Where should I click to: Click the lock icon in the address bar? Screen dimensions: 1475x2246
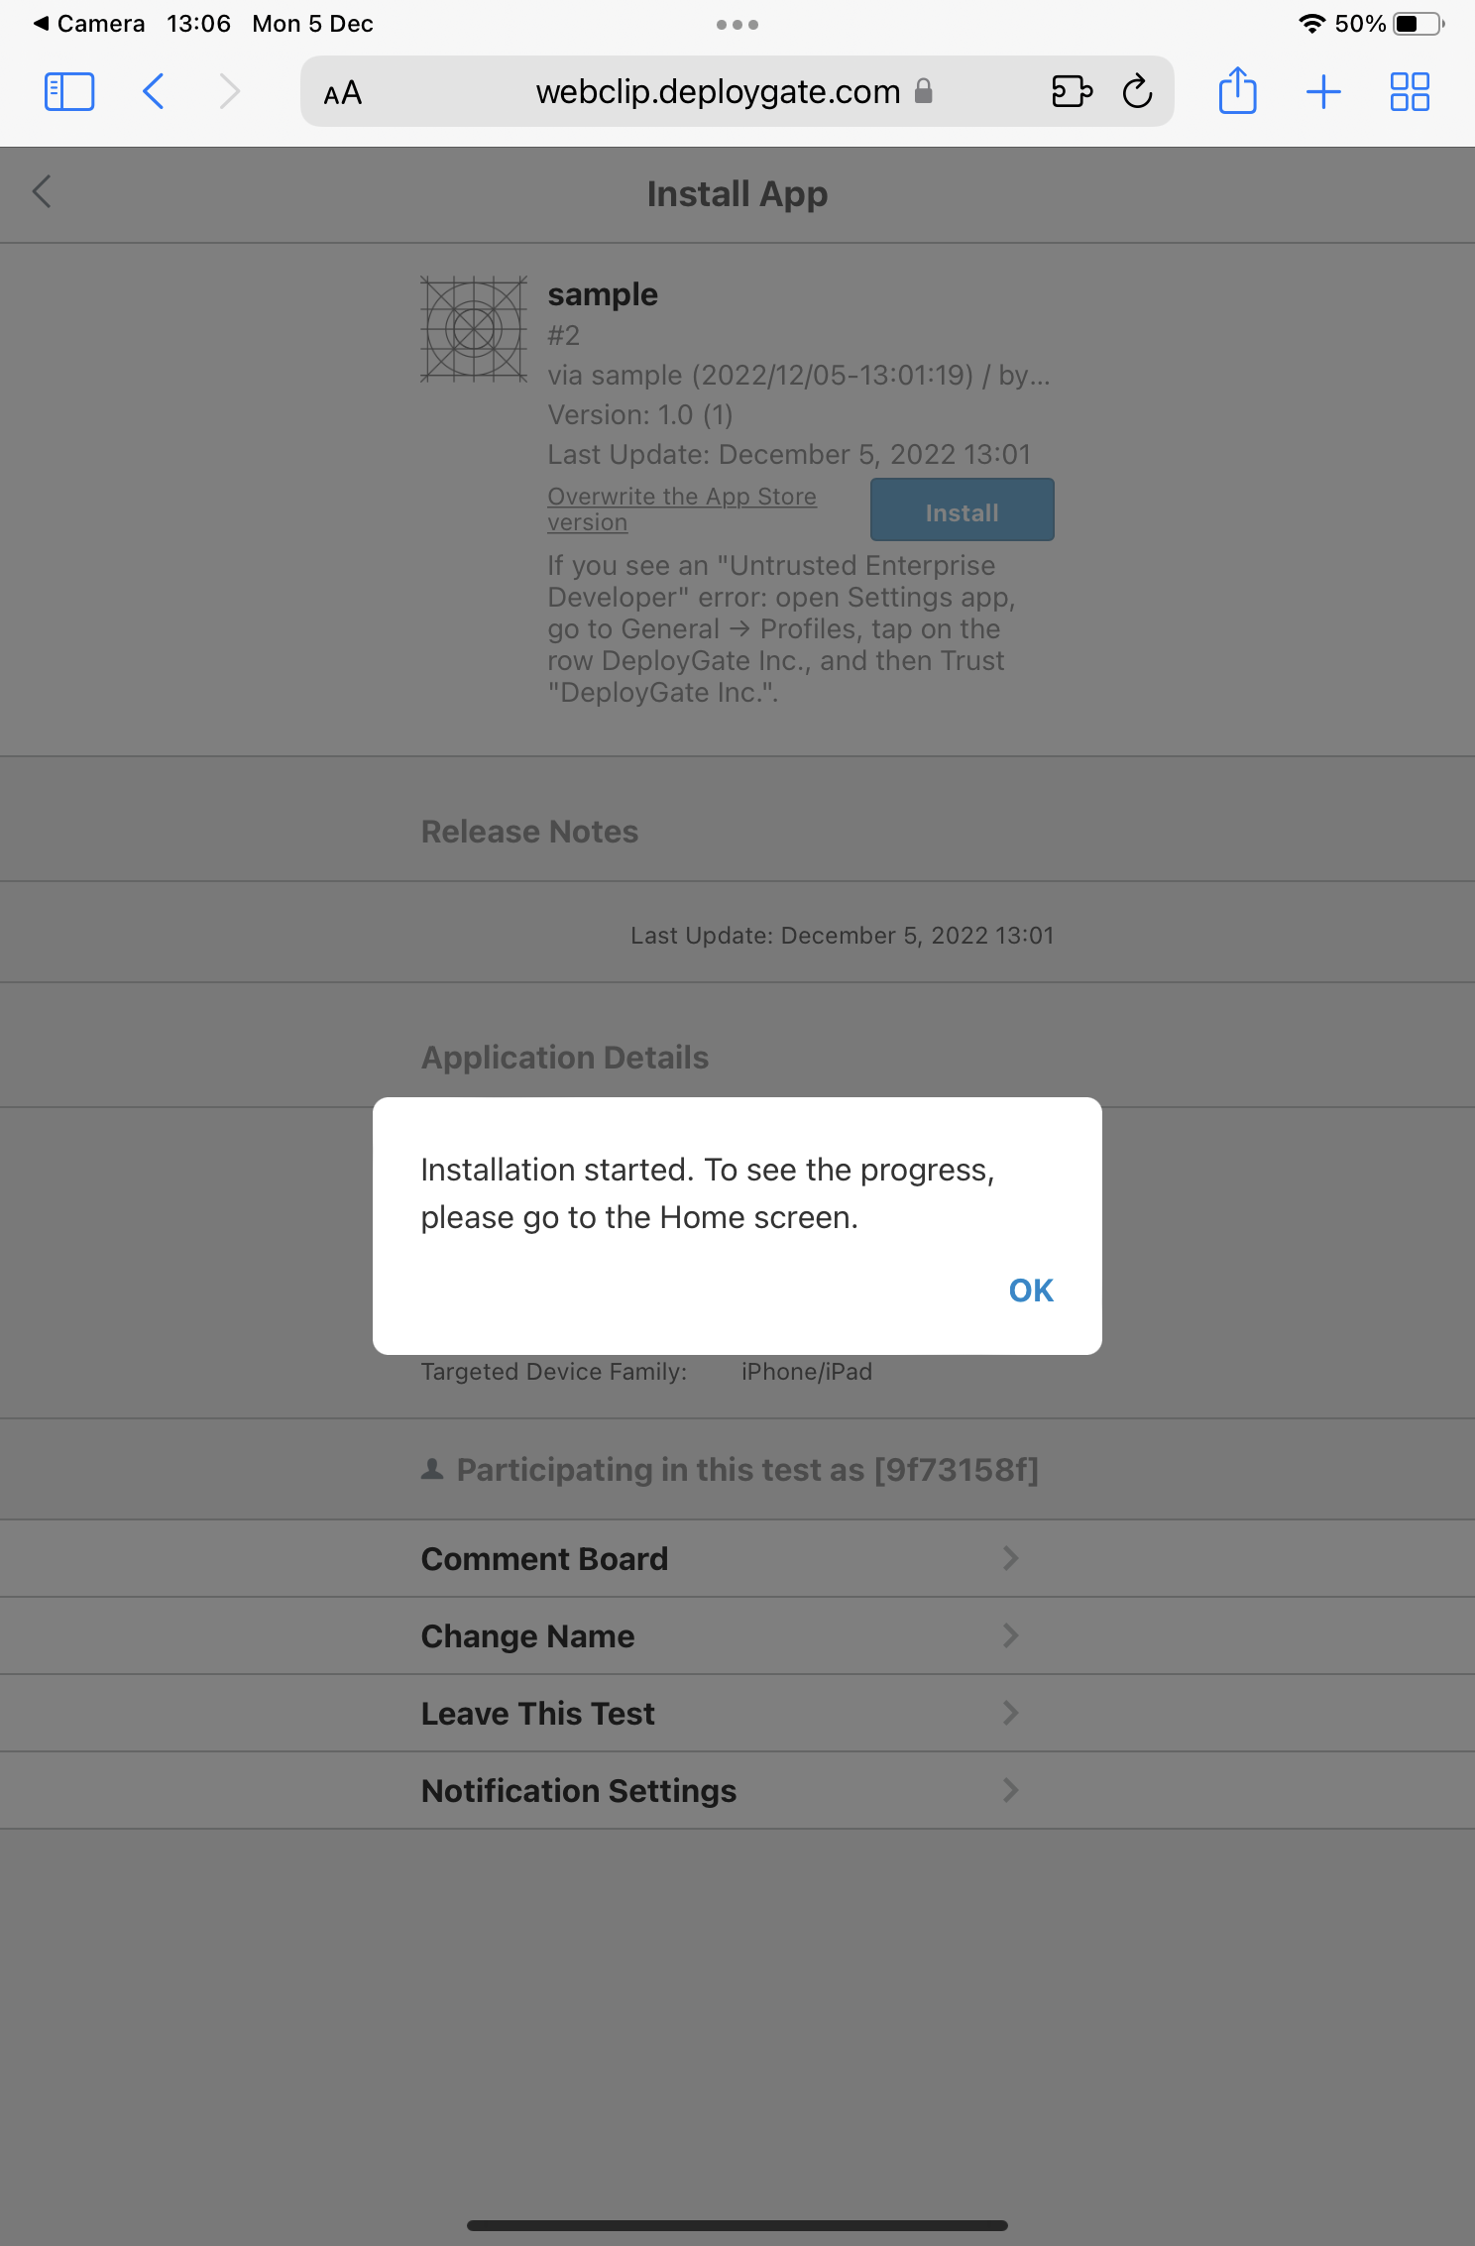coord(924,92)
